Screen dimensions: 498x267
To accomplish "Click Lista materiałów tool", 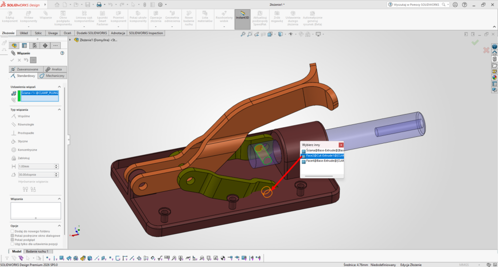I will click(205, 17).
